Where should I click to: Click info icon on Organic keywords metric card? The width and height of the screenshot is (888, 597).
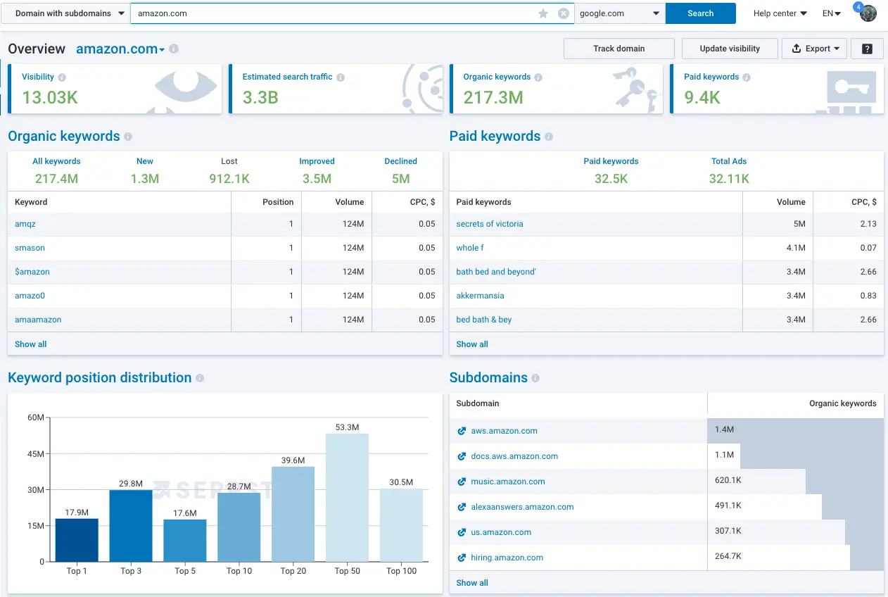[538, 77]
